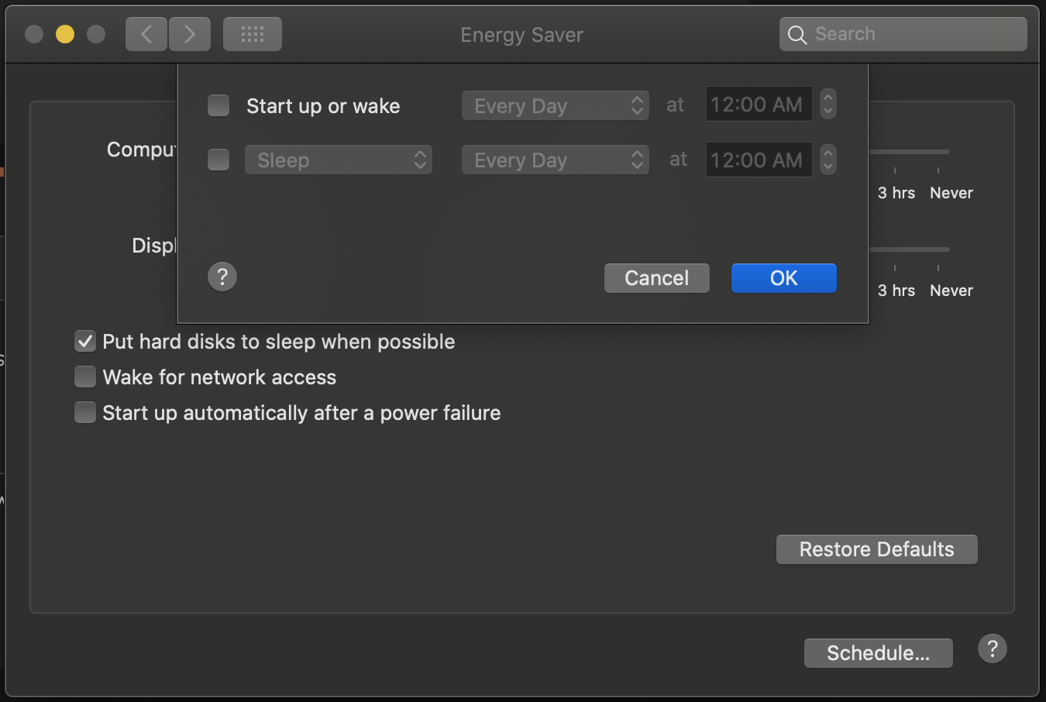Image resolution: width=1046 pixels, height=702 pixels.
Task: Enable start up after power failure
Action: click(85, 413)
